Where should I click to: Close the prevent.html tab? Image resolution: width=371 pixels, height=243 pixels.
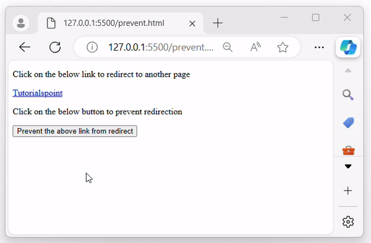tap(192, 23)
